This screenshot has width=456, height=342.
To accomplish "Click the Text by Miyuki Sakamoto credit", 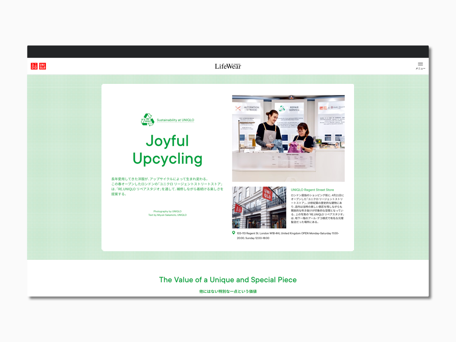I will coord(167,215).
